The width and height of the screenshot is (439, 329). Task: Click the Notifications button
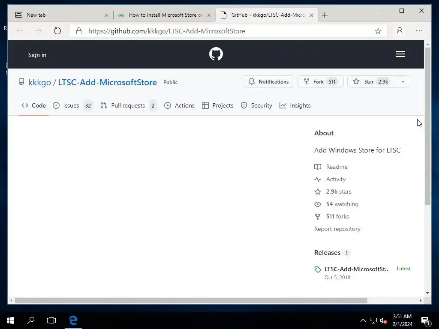click(x=268, y=82)
